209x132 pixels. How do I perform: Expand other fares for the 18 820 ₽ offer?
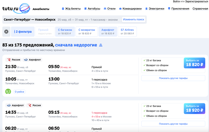click(x=173, y=78)
